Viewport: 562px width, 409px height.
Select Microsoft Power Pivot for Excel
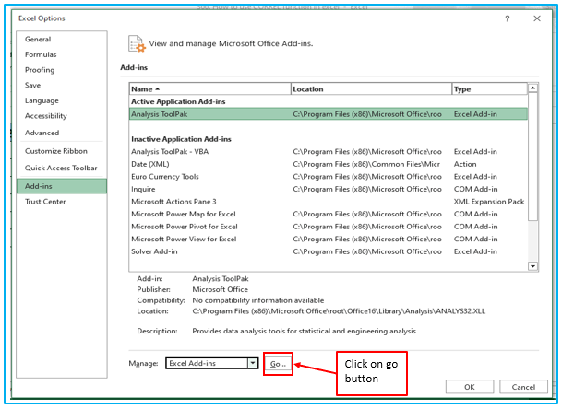pos(329,227)
